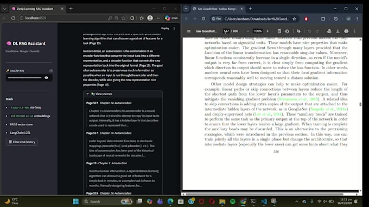Click the password key icon in Edge address bar
The height and width of the screenshot is (207, 369).
[x=110, y=18]
